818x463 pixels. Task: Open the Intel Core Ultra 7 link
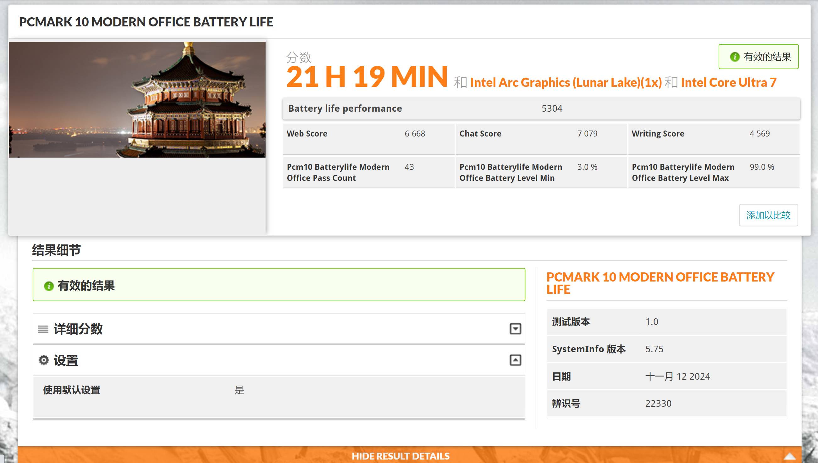(729, 83)
